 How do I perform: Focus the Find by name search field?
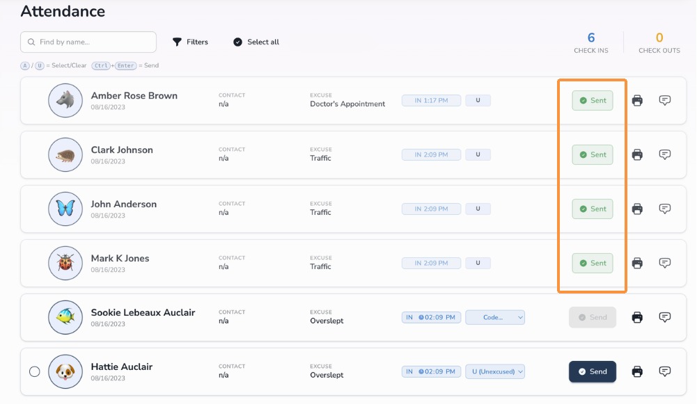(x=88, y=42)
